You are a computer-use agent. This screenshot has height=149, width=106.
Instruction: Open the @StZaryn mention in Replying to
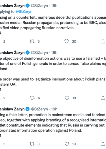(x=24, y=12)
